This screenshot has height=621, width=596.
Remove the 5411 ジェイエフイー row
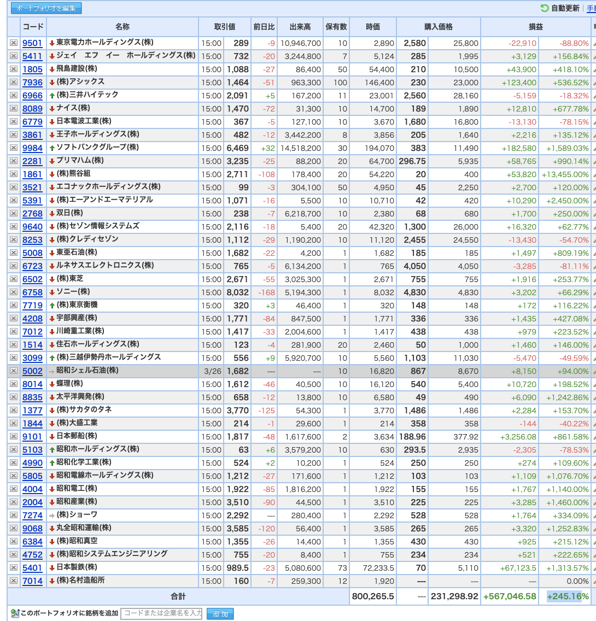(14, 56)
